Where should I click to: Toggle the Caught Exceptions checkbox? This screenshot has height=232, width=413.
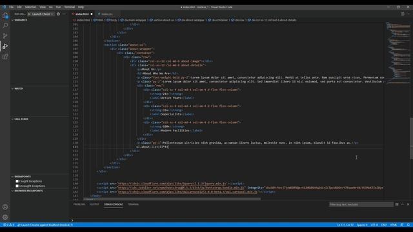(x=17, y=181)
